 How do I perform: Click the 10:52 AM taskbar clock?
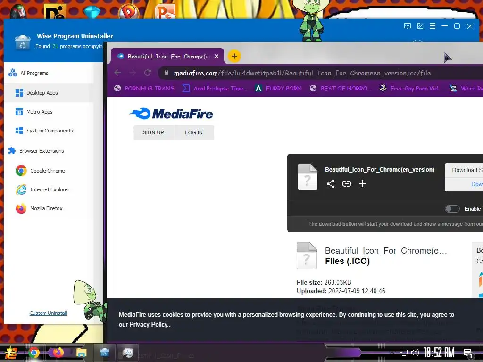click(439, 353)
